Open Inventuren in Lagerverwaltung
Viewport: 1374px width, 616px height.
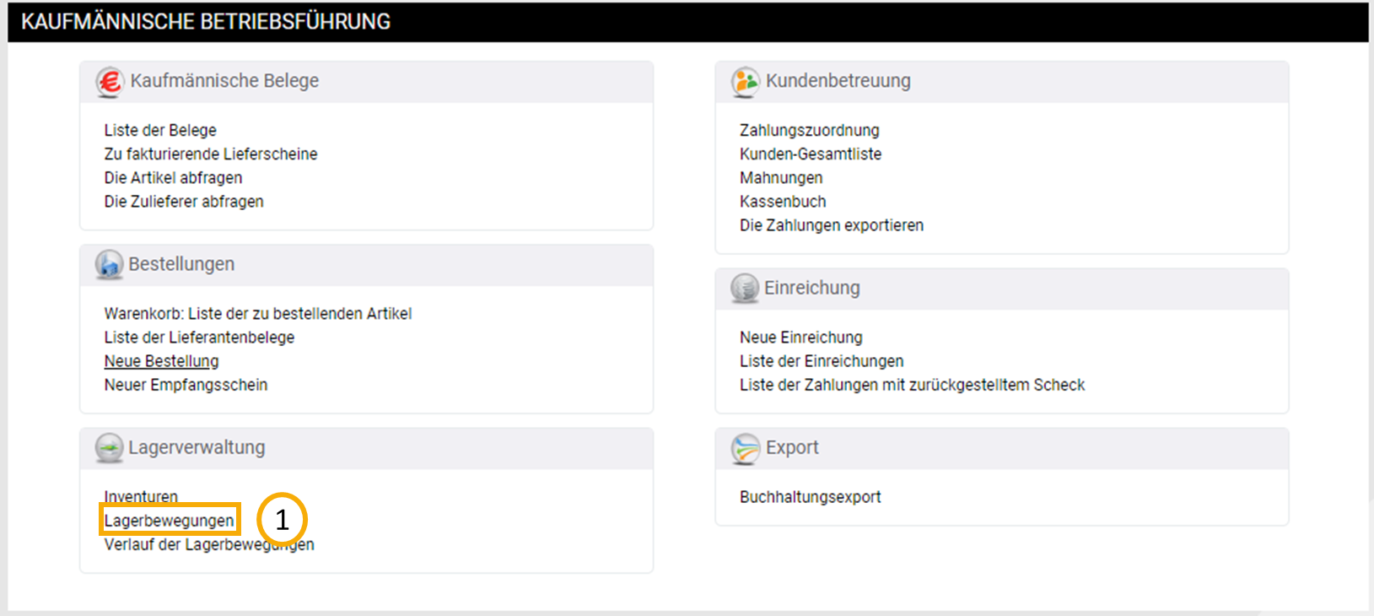pos(141,496)
